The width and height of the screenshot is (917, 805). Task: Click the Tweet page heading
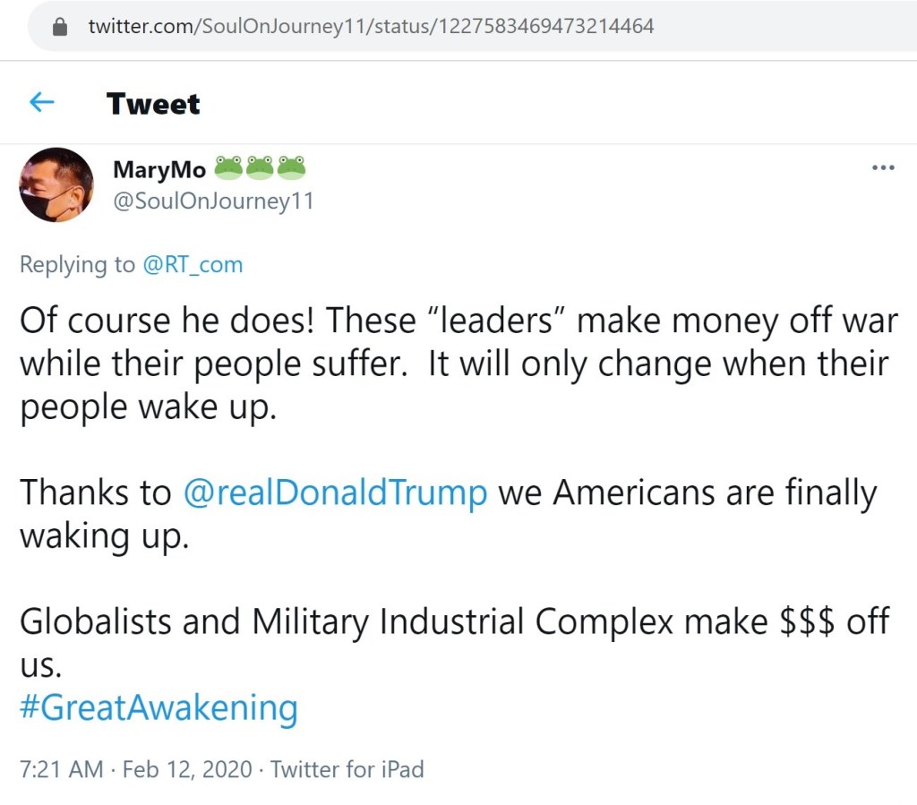[x=153, y=104]
